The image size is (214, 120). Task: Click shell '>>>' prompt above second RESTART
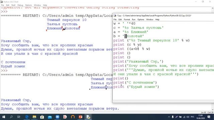[x=4, y=71]
